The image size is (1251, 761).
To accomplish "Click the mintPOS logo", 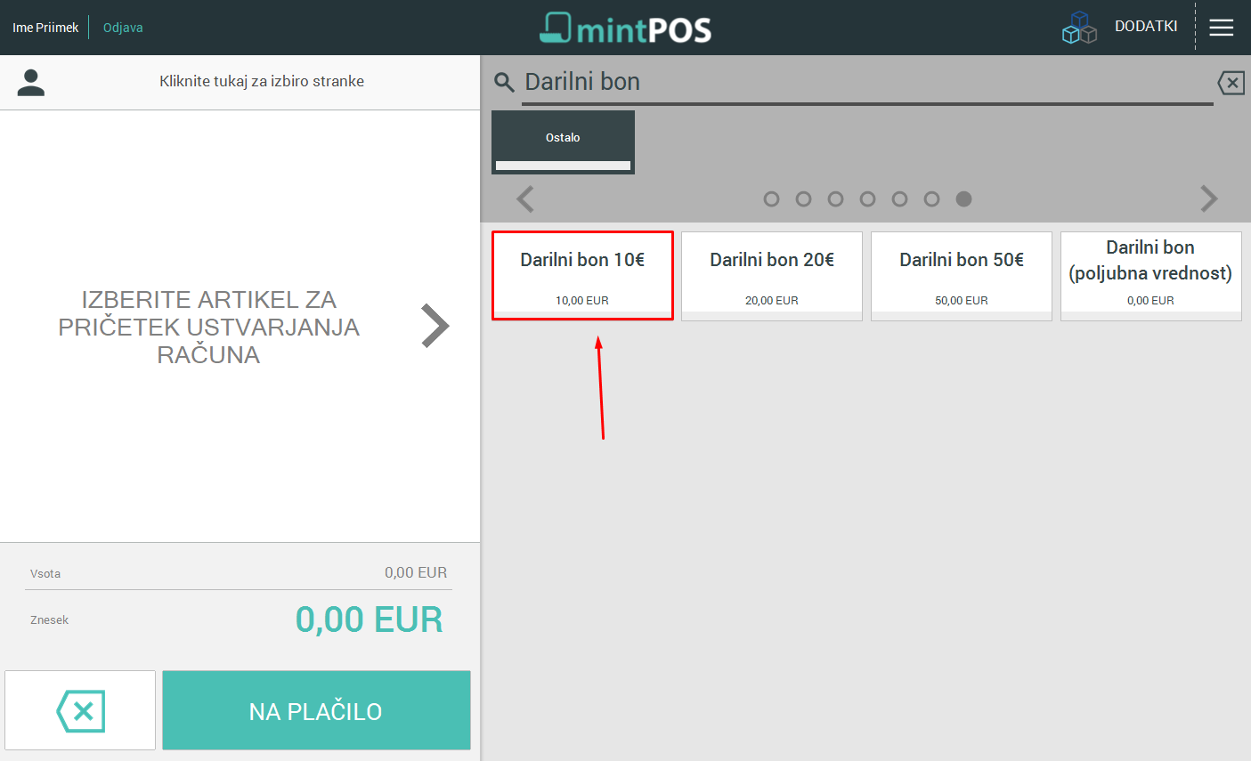I will pyautogui.click(x=625, y=28).
